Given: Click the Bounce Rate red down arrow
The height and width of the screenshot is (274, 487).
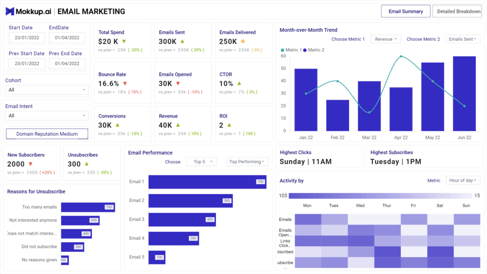Looking at the screenshot, I should tap(125, 83).
